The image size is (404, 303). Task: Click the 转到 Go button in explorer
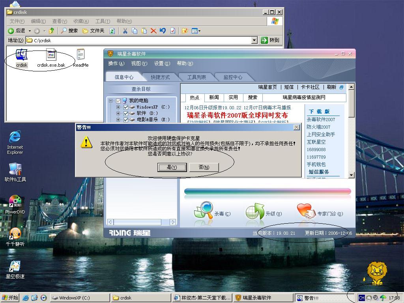pos(270,40)
